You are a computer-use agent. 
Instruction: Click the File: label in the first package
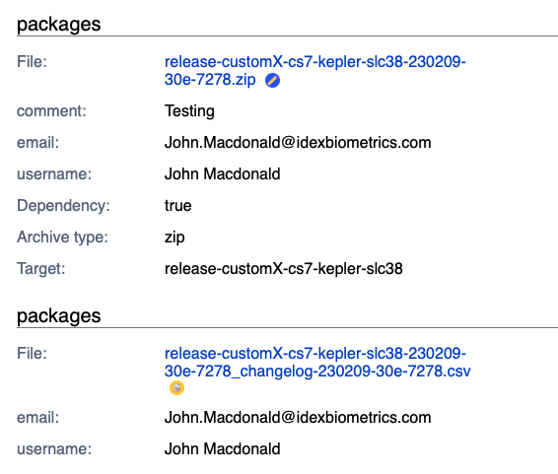32,62
